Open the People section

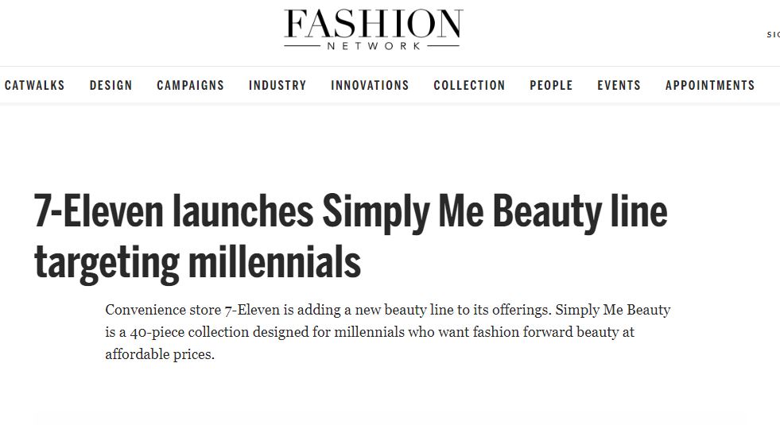pos(551,85)
